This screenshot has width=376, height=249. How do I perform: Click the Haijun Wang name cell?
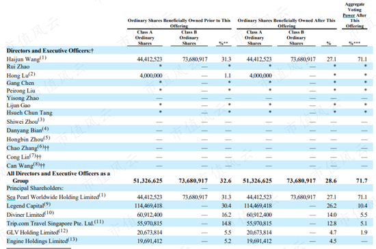27,59
